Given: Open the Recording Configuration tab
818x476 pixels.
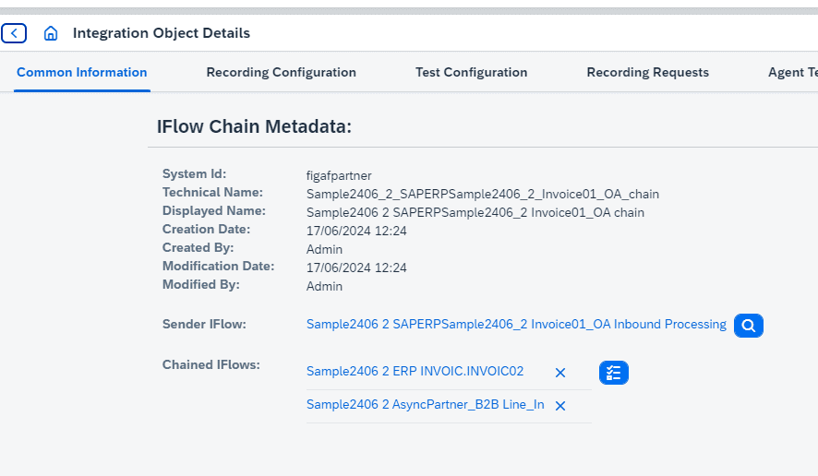Looking at the screenshot, I should point(282,73).
